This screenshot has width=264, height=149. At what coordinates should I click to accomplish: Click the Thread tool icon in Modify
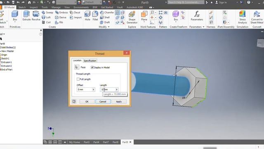tap(118, 12)
